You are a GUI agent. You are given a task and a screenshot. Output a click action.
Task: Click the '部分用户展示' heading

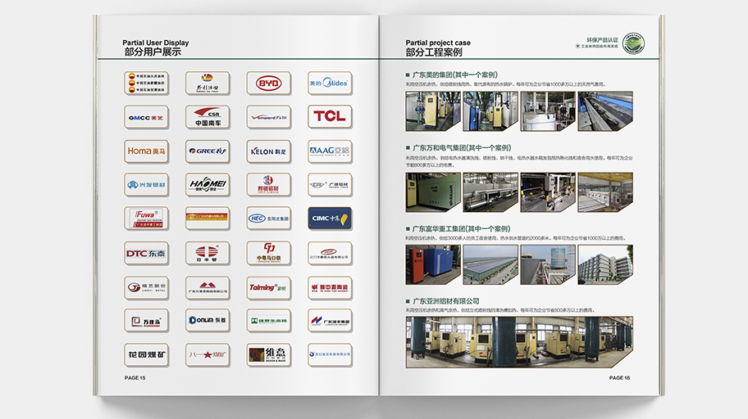click(x=153, y=52)
